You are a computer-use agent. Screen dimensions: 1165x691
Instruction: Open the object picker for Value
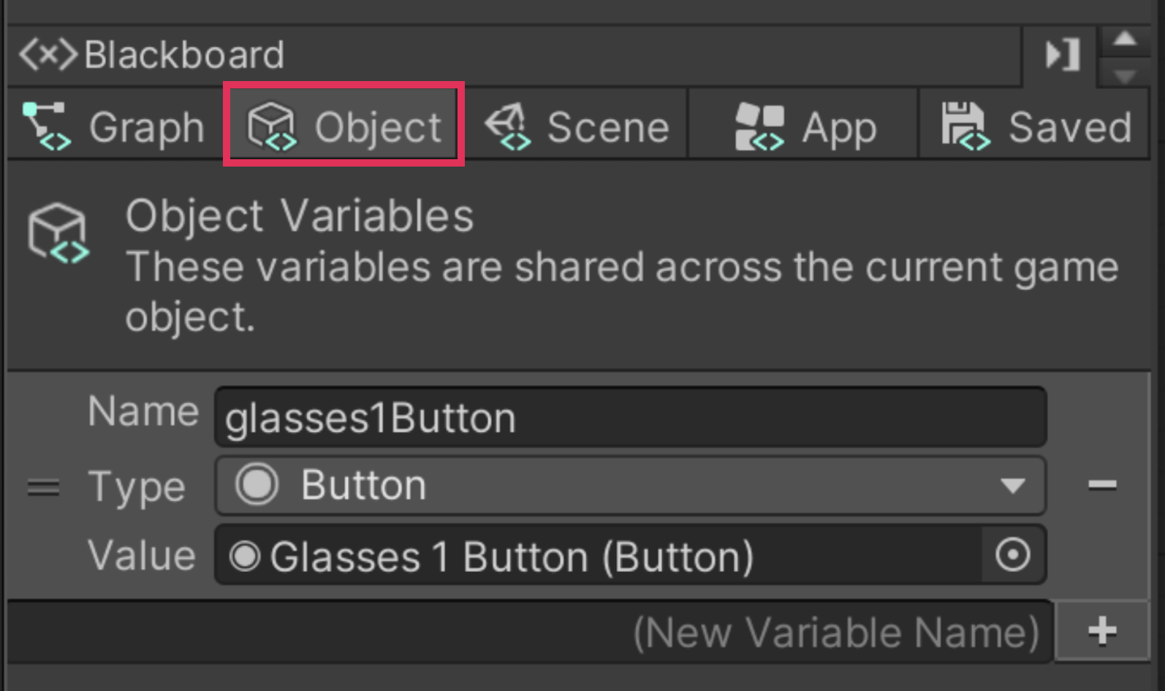[x=1012, y=556]
